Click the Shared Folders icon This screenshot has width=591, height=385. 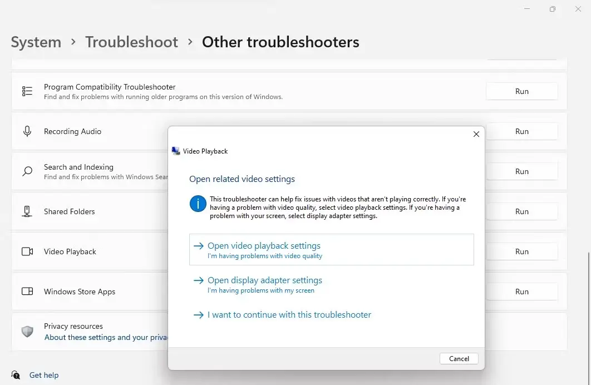27,211
